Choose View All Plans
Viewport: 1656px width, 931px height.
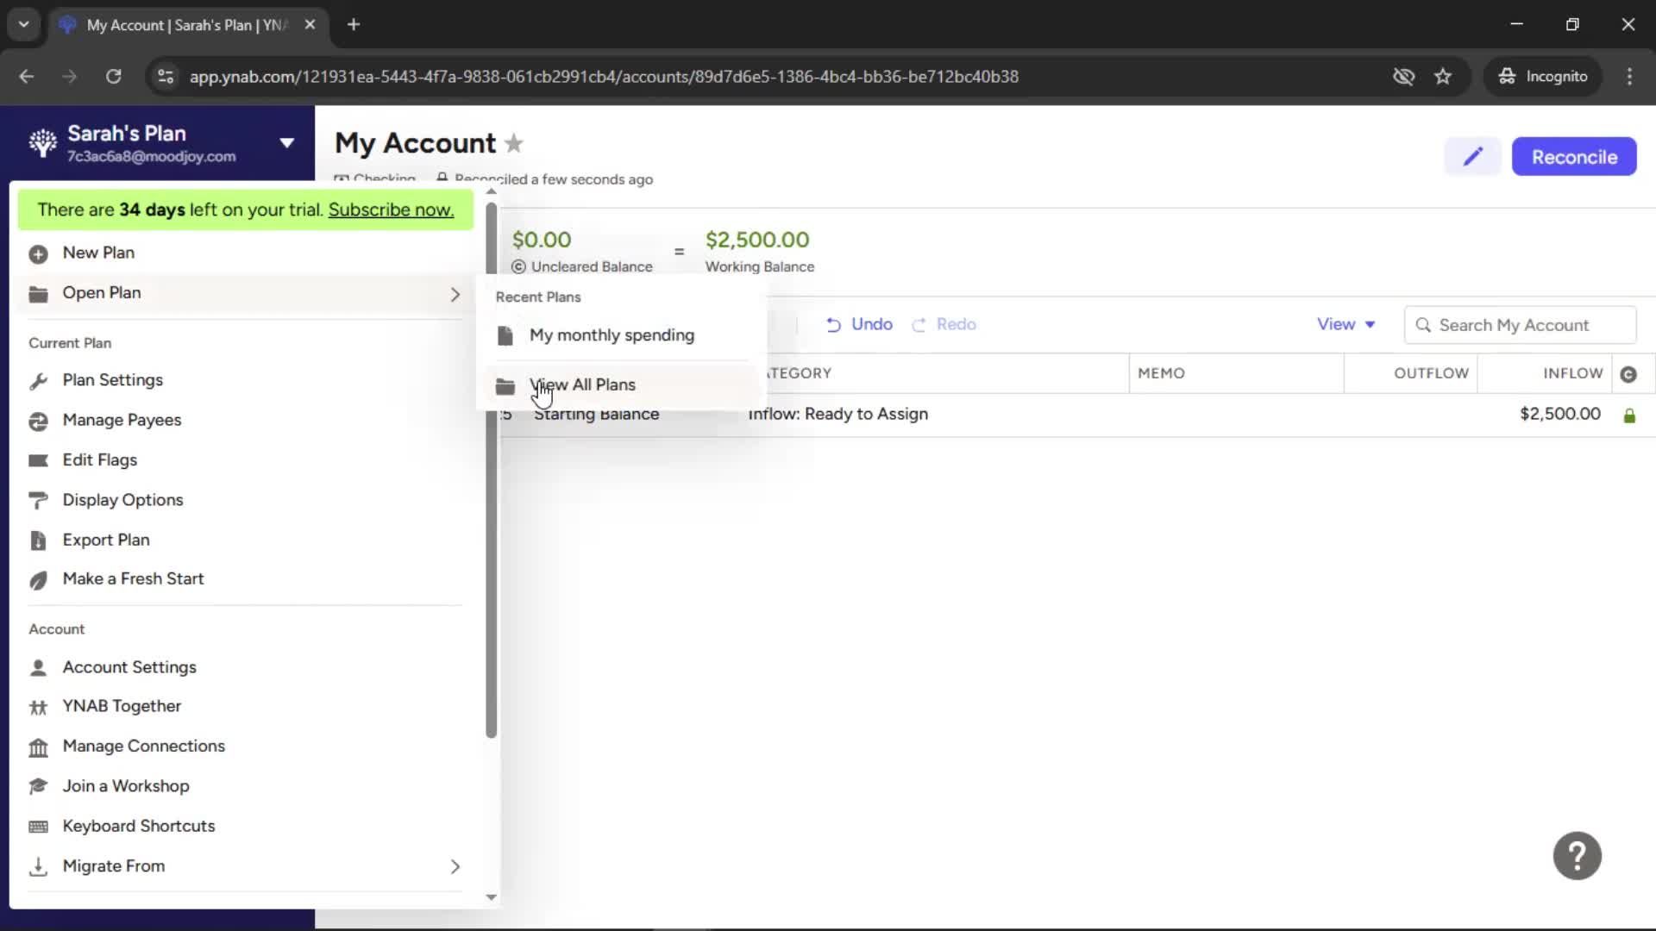(621, 385)
